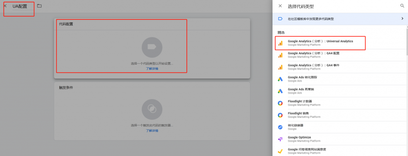Choose the Google Ads 再营销 icon

pos(280,91)
